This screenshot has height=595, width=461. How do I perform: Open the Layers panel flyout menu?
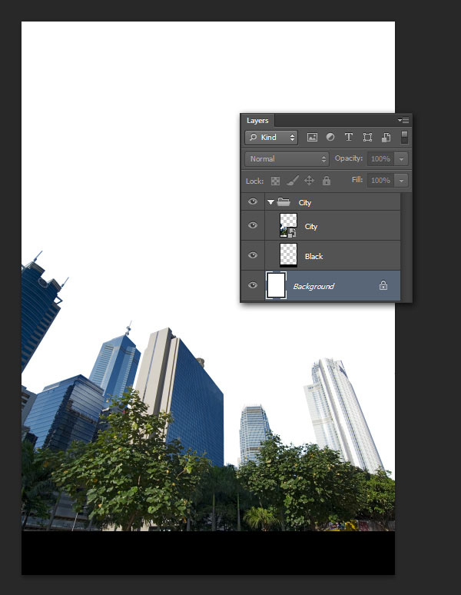pos(403,120)
